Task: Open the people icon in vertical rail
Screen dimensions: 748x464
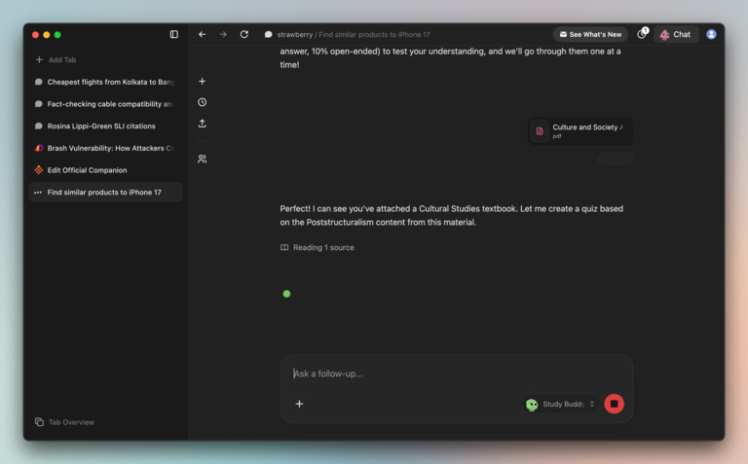Action: coord(203,160)
